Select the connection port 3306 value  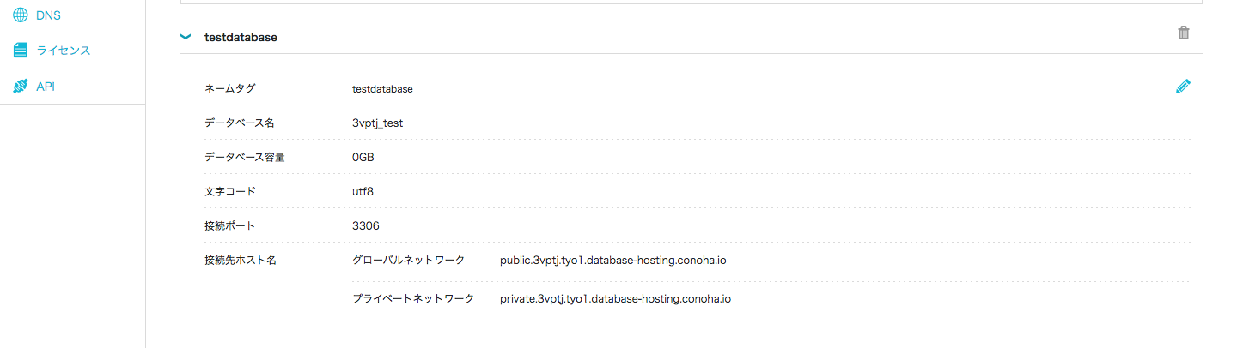[x=366, y=225]
